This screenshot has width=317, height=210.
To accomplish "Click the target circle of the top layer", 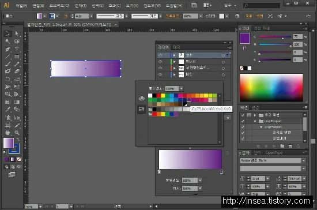I will (x=223, y=55).
